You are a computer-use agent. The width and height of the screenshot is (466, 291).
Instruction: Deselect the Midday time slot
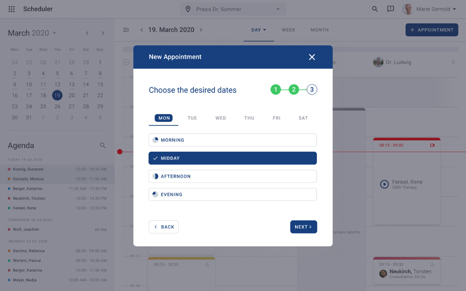[x=233, y=158]
